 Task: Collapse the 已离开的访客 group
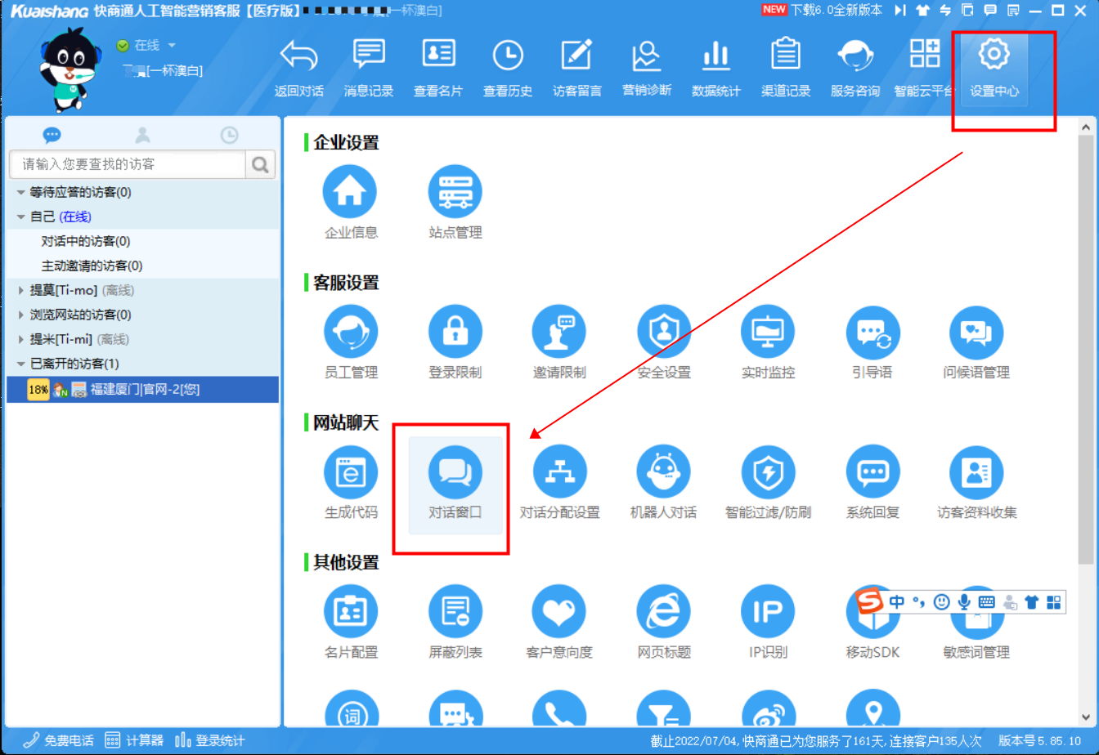[21, 364]
